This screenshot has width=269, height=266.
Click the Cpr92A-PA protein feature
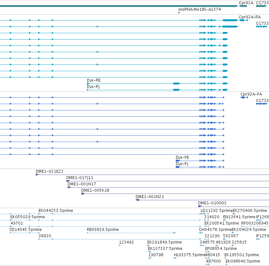[x=244, y=97]
